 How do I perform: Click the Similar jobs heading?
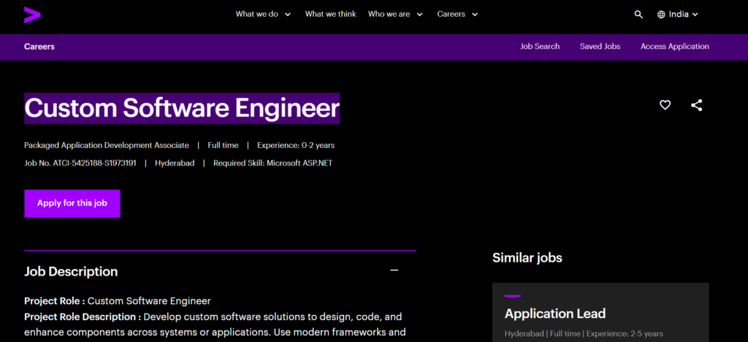[527, 257]
